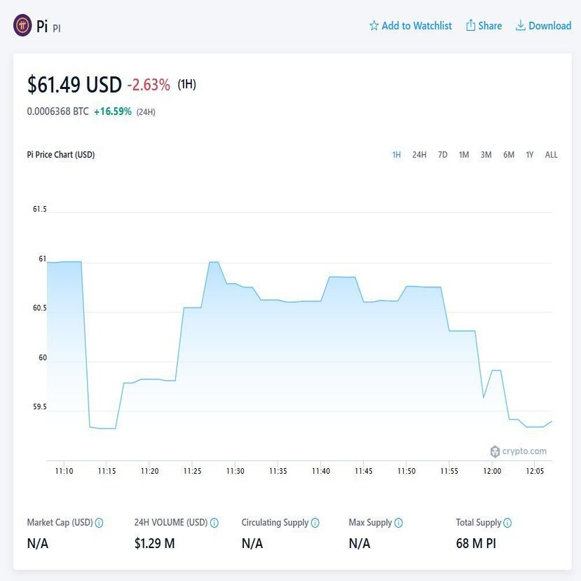Switch to the 24H chart view
The image size is (581, 581).
pyautogui.click(x=418, y=155)
